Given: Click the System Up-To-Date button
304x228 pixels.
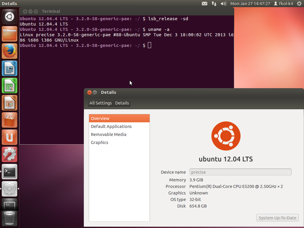Looking at the screenshot, I should click(278, 218).
